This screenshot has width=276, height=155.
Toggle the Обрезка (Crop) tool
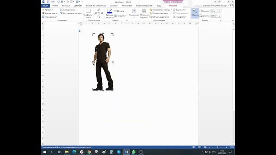(195, 13)
